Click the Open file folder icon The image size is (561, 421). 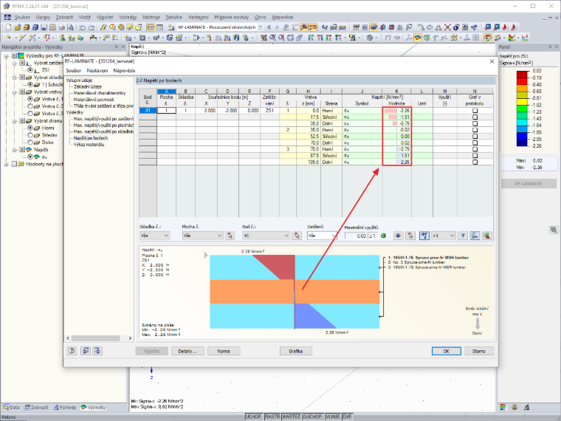[17, 27]
